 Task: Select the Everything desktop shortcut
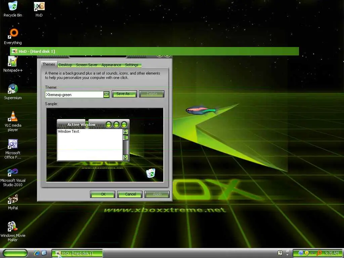[x=13, y=37]
